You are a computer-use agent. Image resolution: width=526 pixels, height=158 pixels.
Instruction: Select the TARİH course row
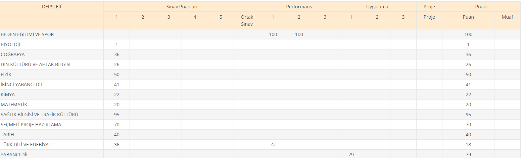(8, 135)
